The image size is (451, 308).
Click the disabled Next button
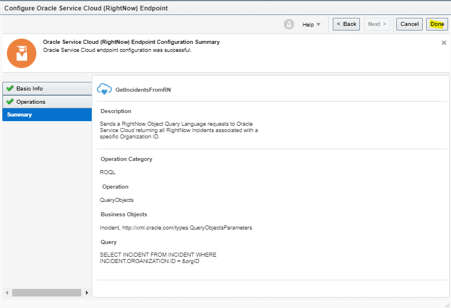pyautogui.click(x=377, y=24)
